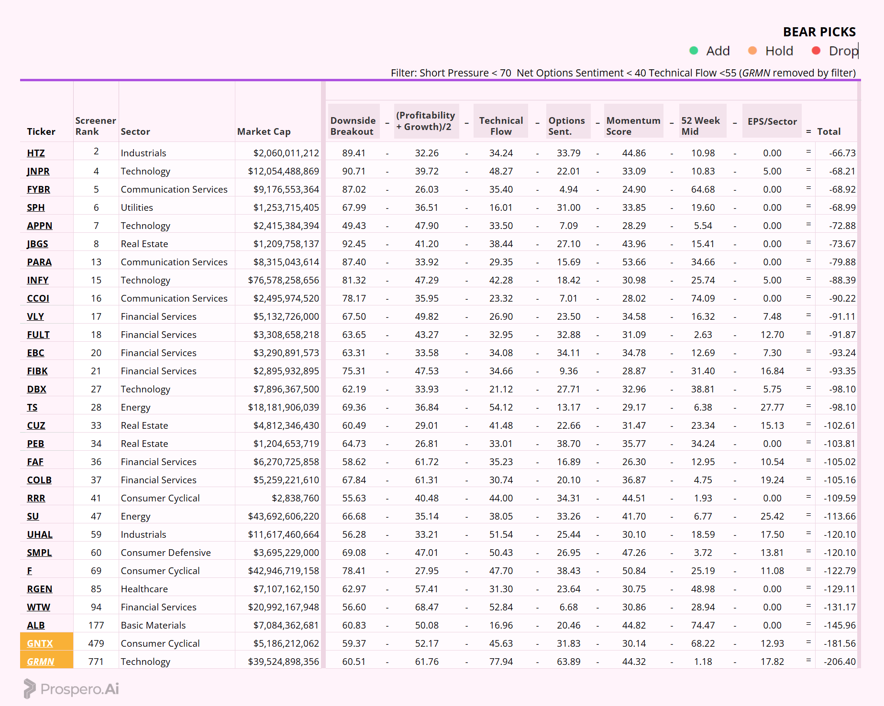Select GRMN technical flow 77.94
The width and height of the screenshot is (884, 706).
[501, 662]
